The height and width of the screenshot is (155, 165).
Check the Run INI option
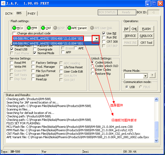click(x=104, y=37)
